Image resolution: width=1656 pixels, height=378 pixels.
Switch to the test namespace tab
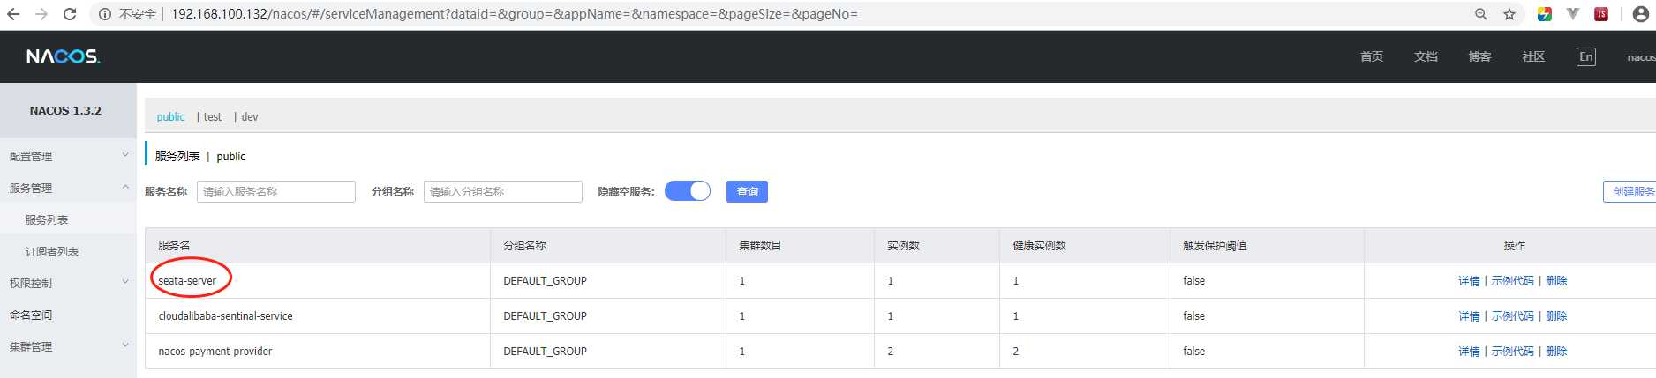pyautogui.click(x=213, y=116)
